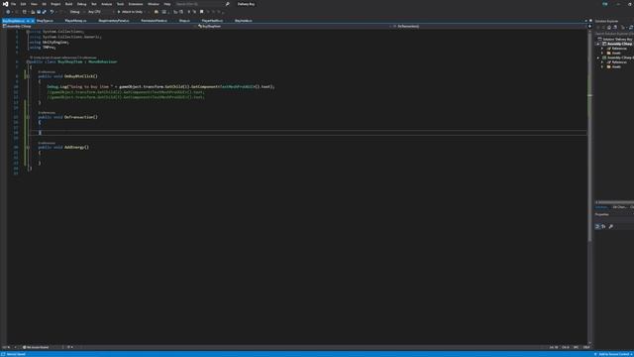Open the Extensions menu
Image resolution: width=634 pixels, height=357 pixels.
click(136, 4)
